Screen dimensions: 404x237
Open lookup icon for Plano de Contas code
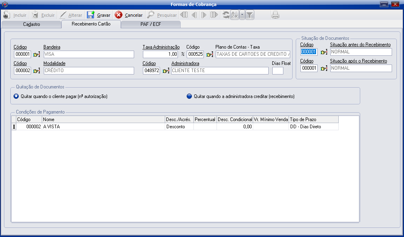[210, 55]
